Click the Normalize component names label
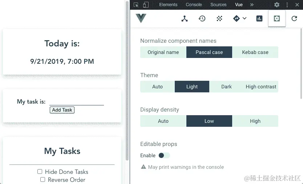The width and height of the screenshot is (303, 184). coord(178,41)
